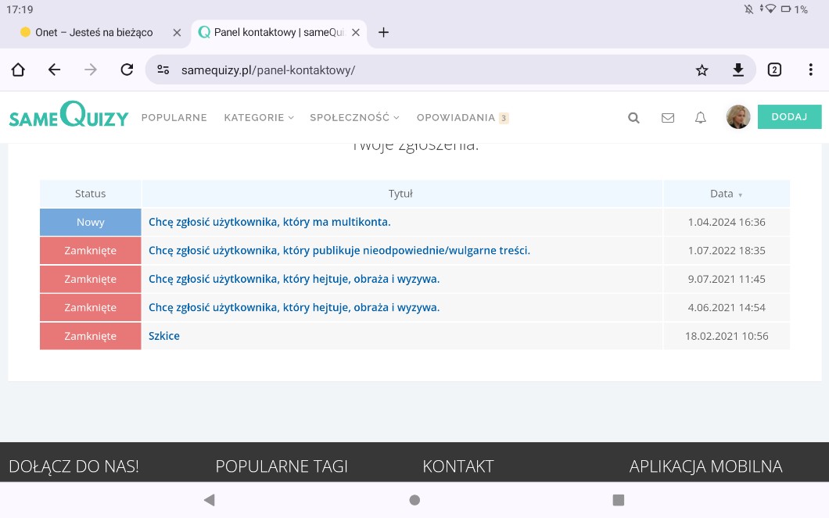Expand the Kategorie dropdown menu
829x518 pixels.
[258, 118]
